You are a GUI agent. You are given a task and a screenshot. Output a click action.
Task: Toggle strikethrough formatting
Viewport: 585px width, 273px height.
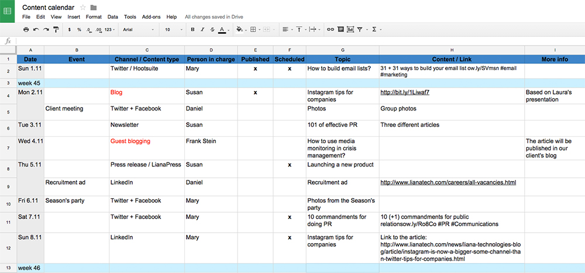point(212,29)
